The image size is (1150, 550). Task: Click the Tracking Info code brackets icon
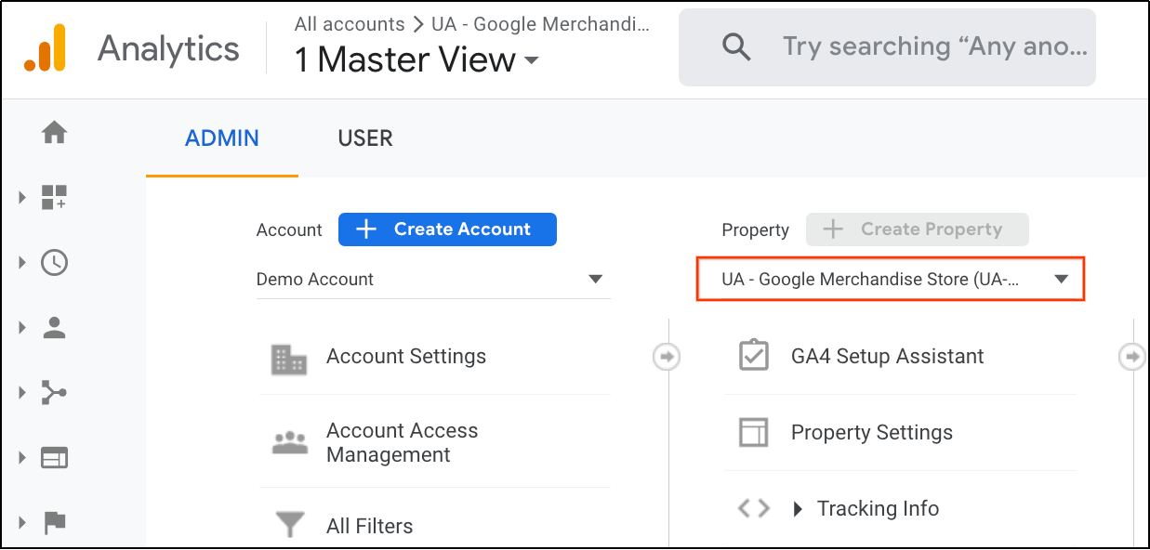[x=754, y=508]
